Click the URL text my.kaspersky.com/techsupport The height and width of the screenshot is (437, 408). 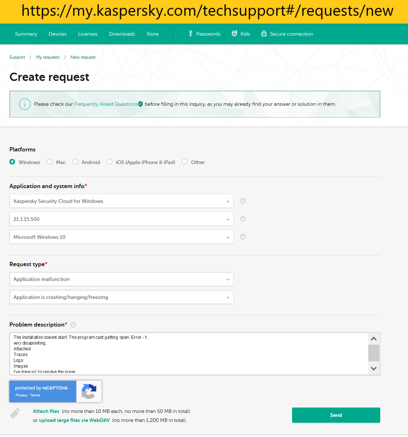click(x=179, y=11)
